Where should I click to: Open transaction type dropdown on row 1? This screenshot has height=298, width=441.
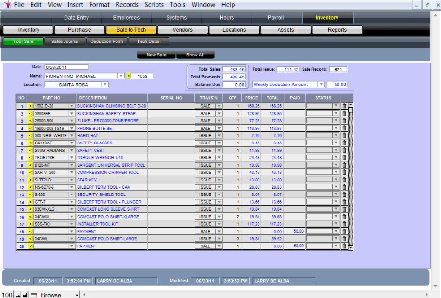219,106
